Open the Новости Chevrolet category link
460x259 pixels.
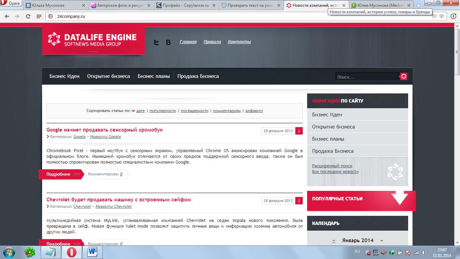[113, 206]
